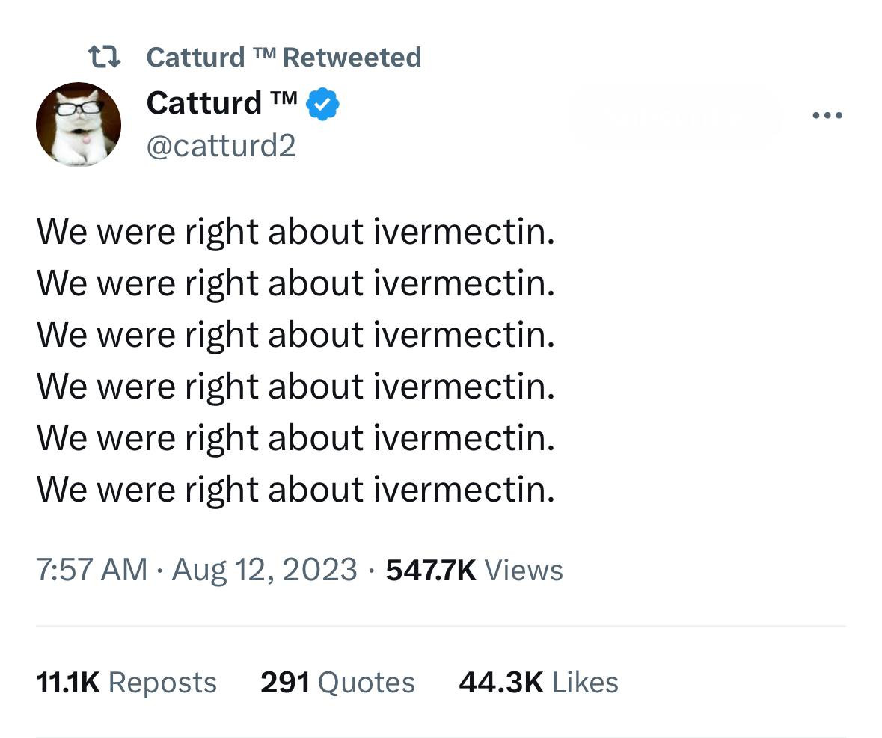Image resolution: width=882 pixels, height=738 pixels.
Task: Click the last line of the tweet text
Action: coord(295,489)
